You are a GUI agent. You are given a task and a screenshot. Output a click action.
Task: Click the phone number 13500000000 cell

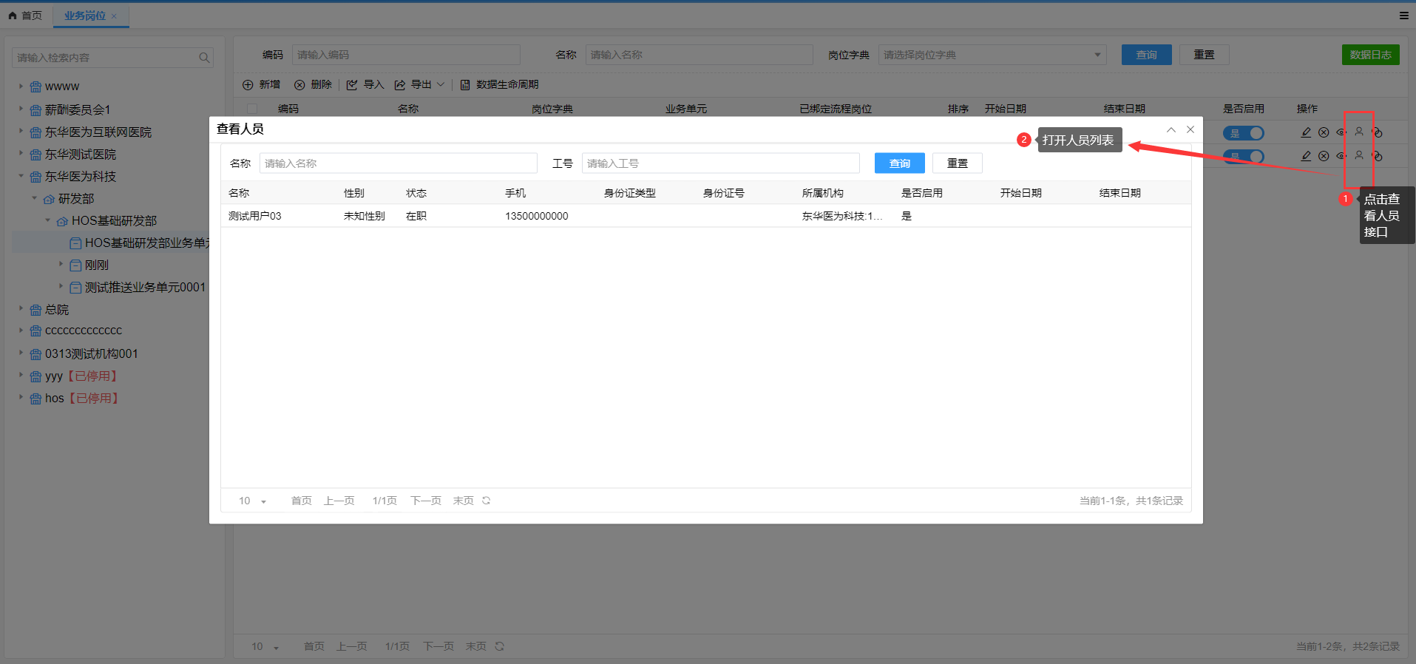537,216
